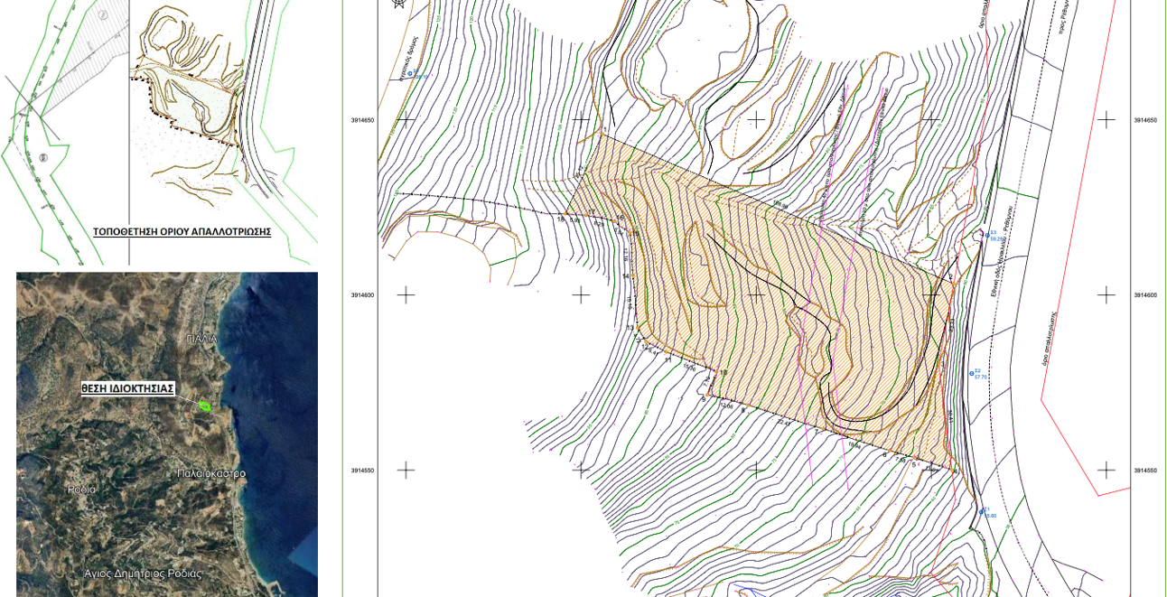This screenshot has height=597, width=1167.
Task: Click the Σ3 survey station marker
Action: point(986,234)
